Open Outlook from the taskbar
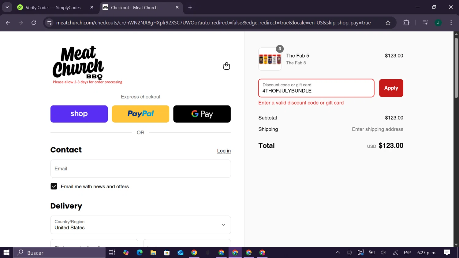 (180, 252)
